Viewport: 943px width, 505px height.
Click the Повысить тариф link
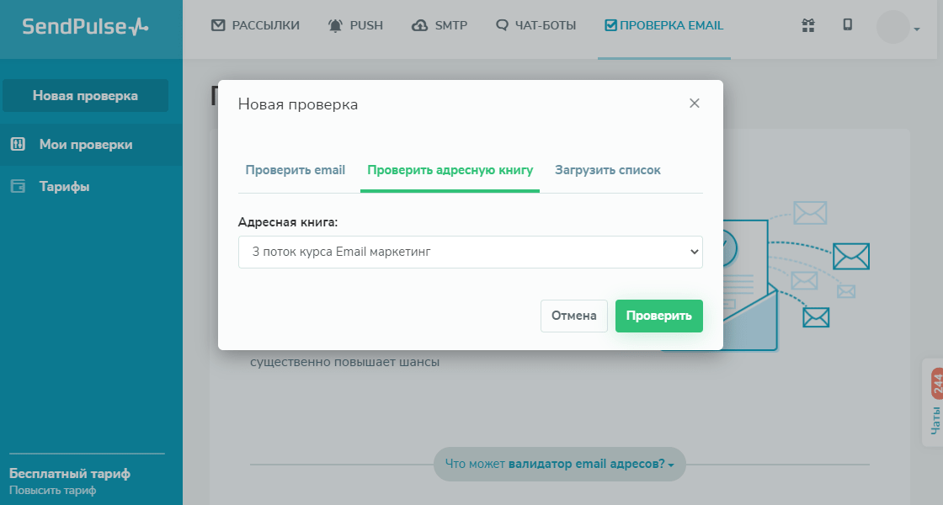coord(53,490)
